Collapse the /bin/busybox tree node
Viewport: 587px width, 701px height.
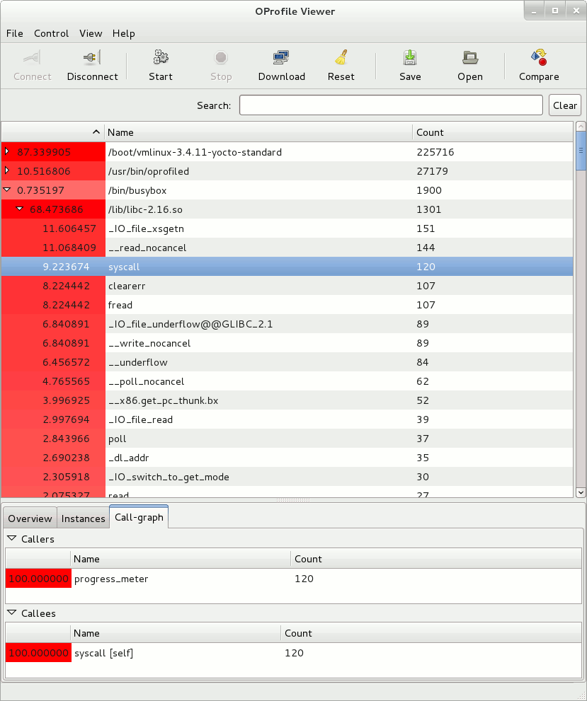click(x=7, y=190)
